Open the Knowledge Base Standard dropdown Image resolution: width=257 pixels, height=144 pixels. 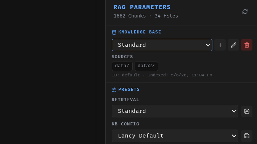click(162, 45)
